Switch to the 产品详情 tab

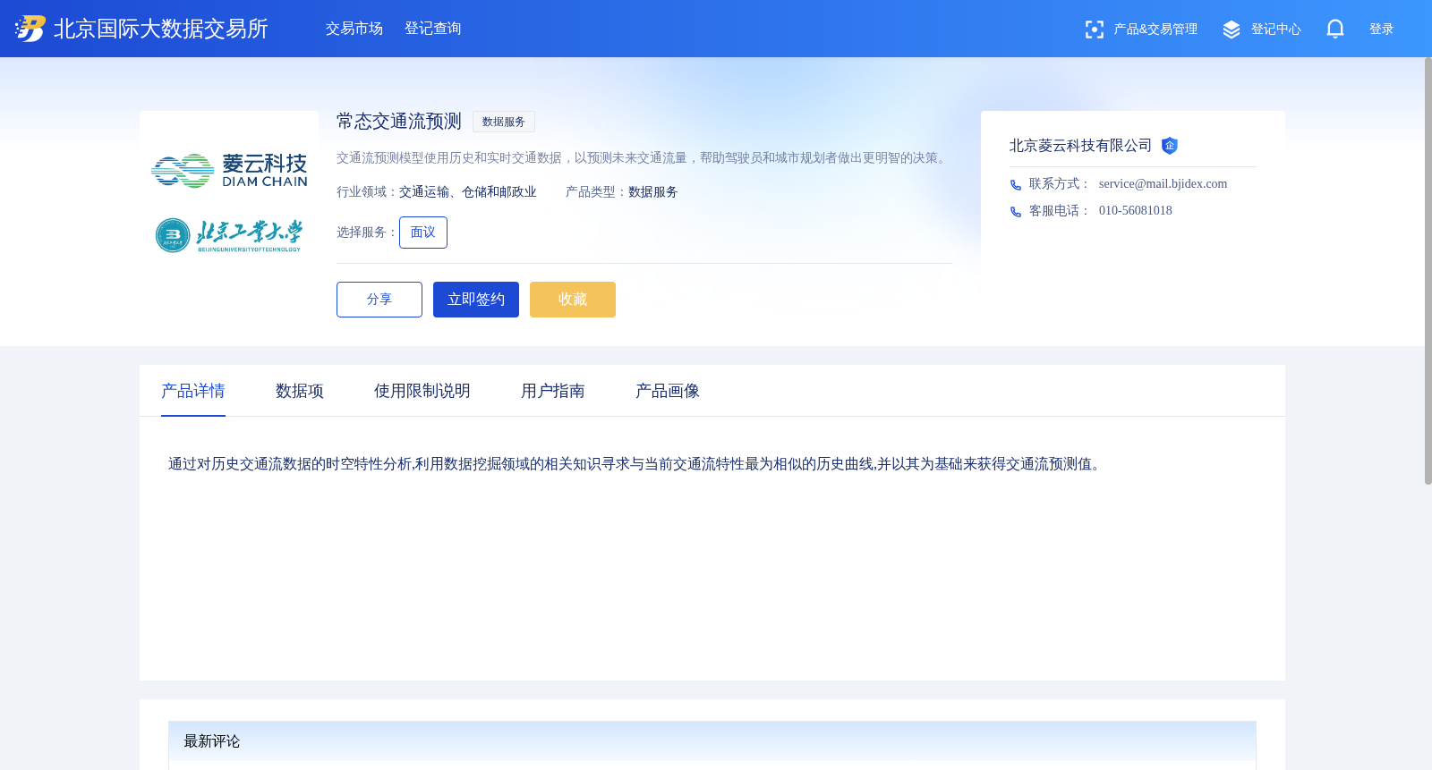[193, 391]
